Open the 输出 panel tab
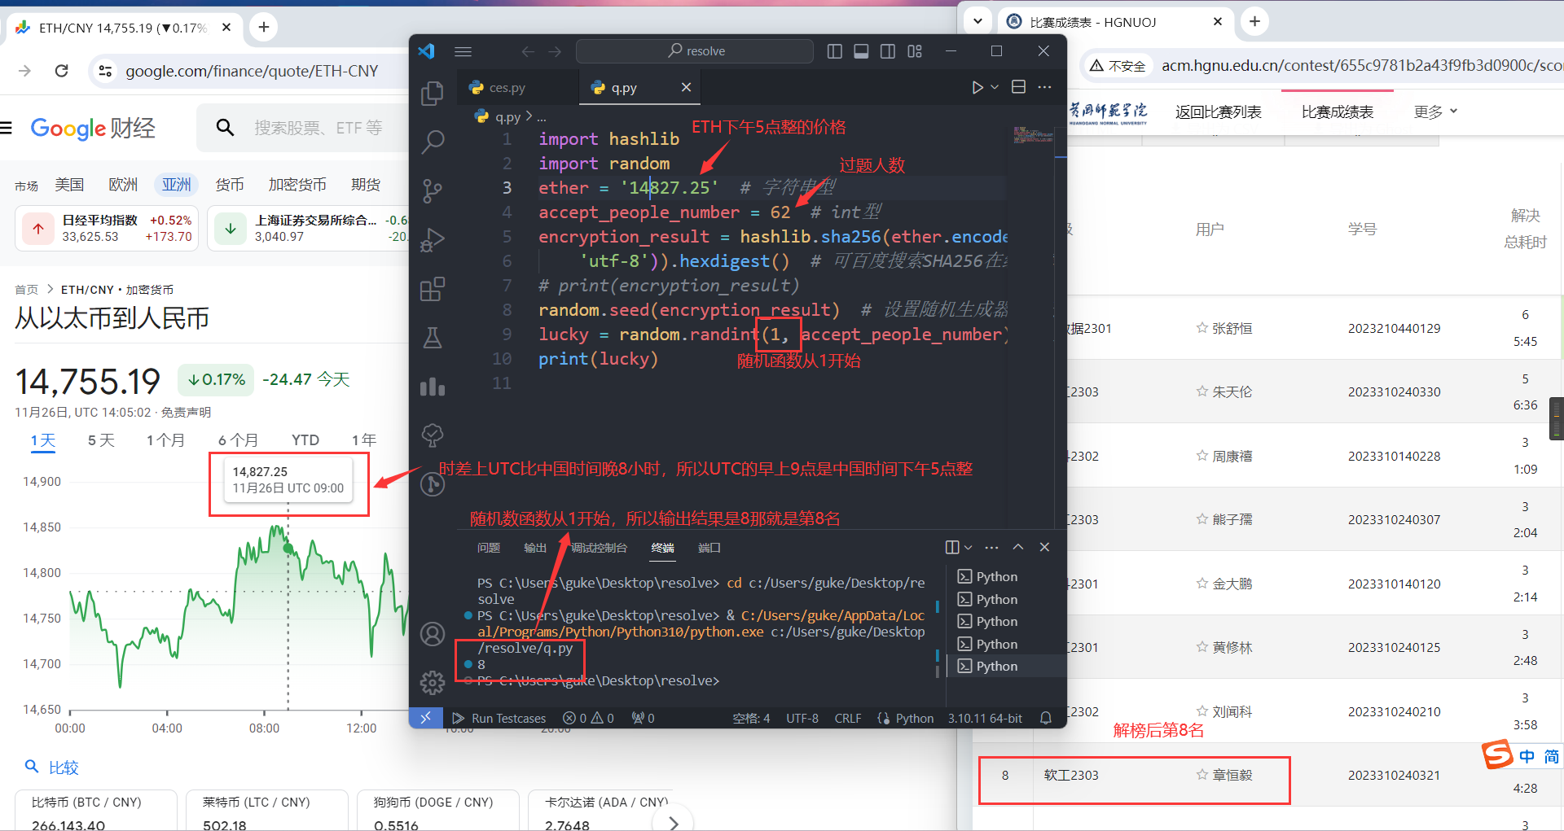Screen dimensions: 1564x831 (535, 548)
